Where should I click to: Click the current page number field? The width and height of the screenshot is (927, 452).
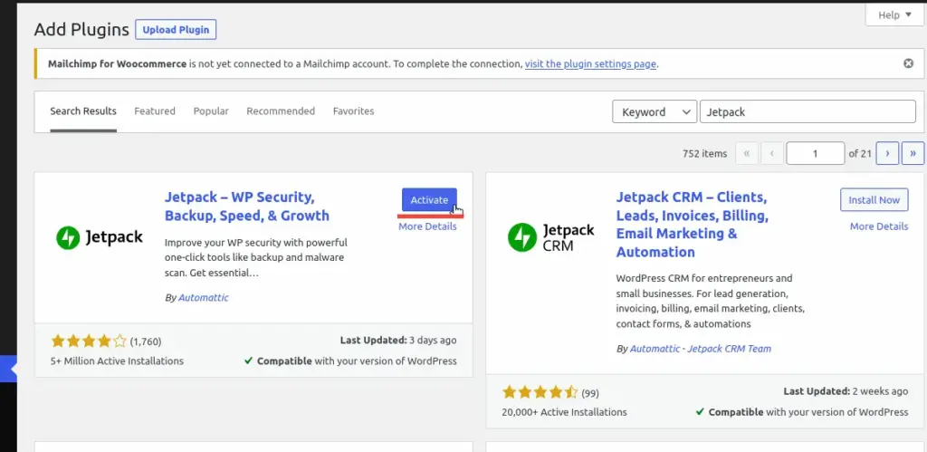click(816, 153)
